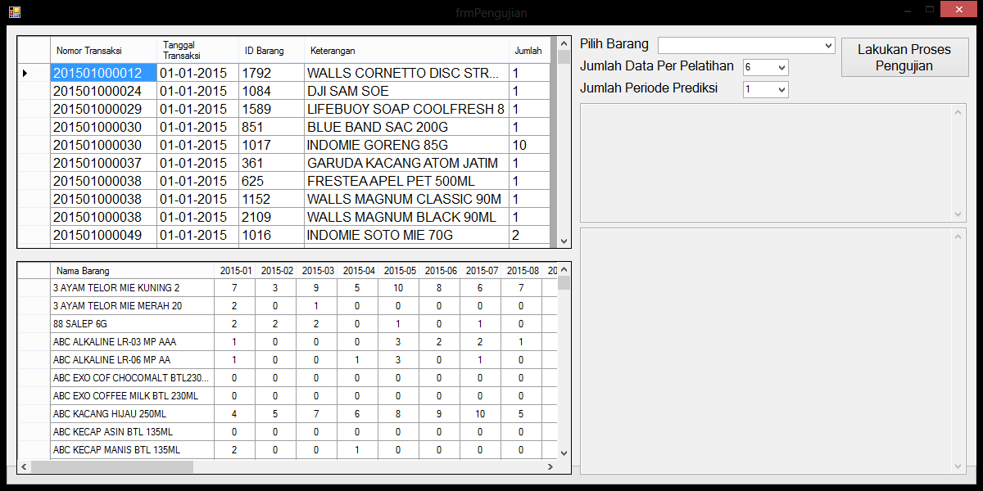The image size is (983, 491).
Task: Click the Keterangan column header
Action: tap(405, 51)
